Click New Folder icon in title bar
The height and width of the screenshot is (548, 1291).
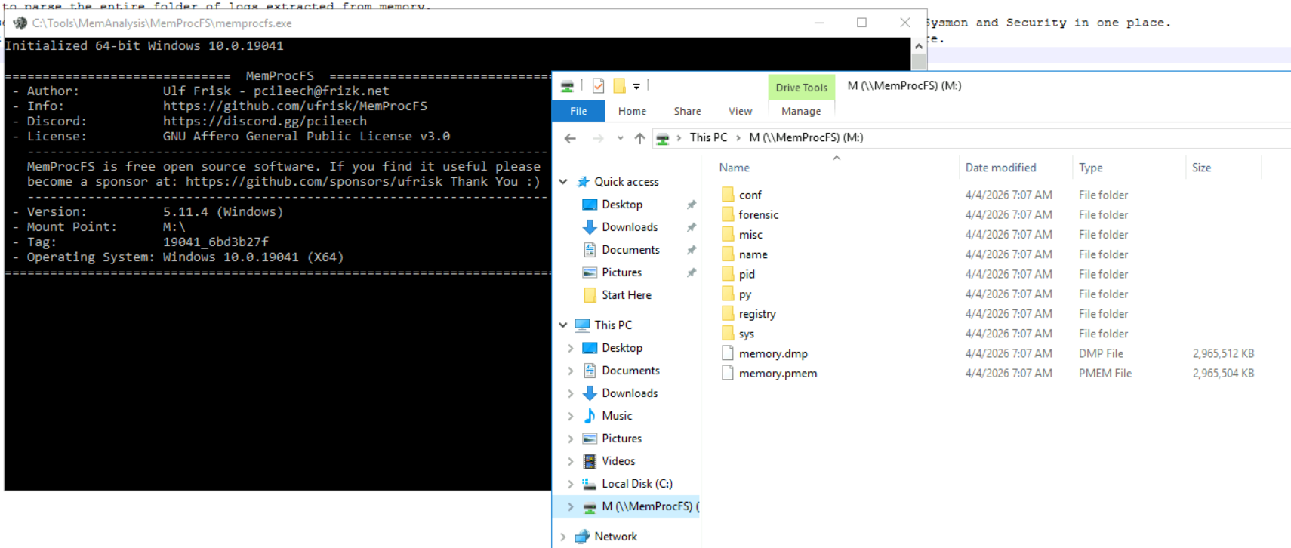pyautogui.click(x=619, y=86)
